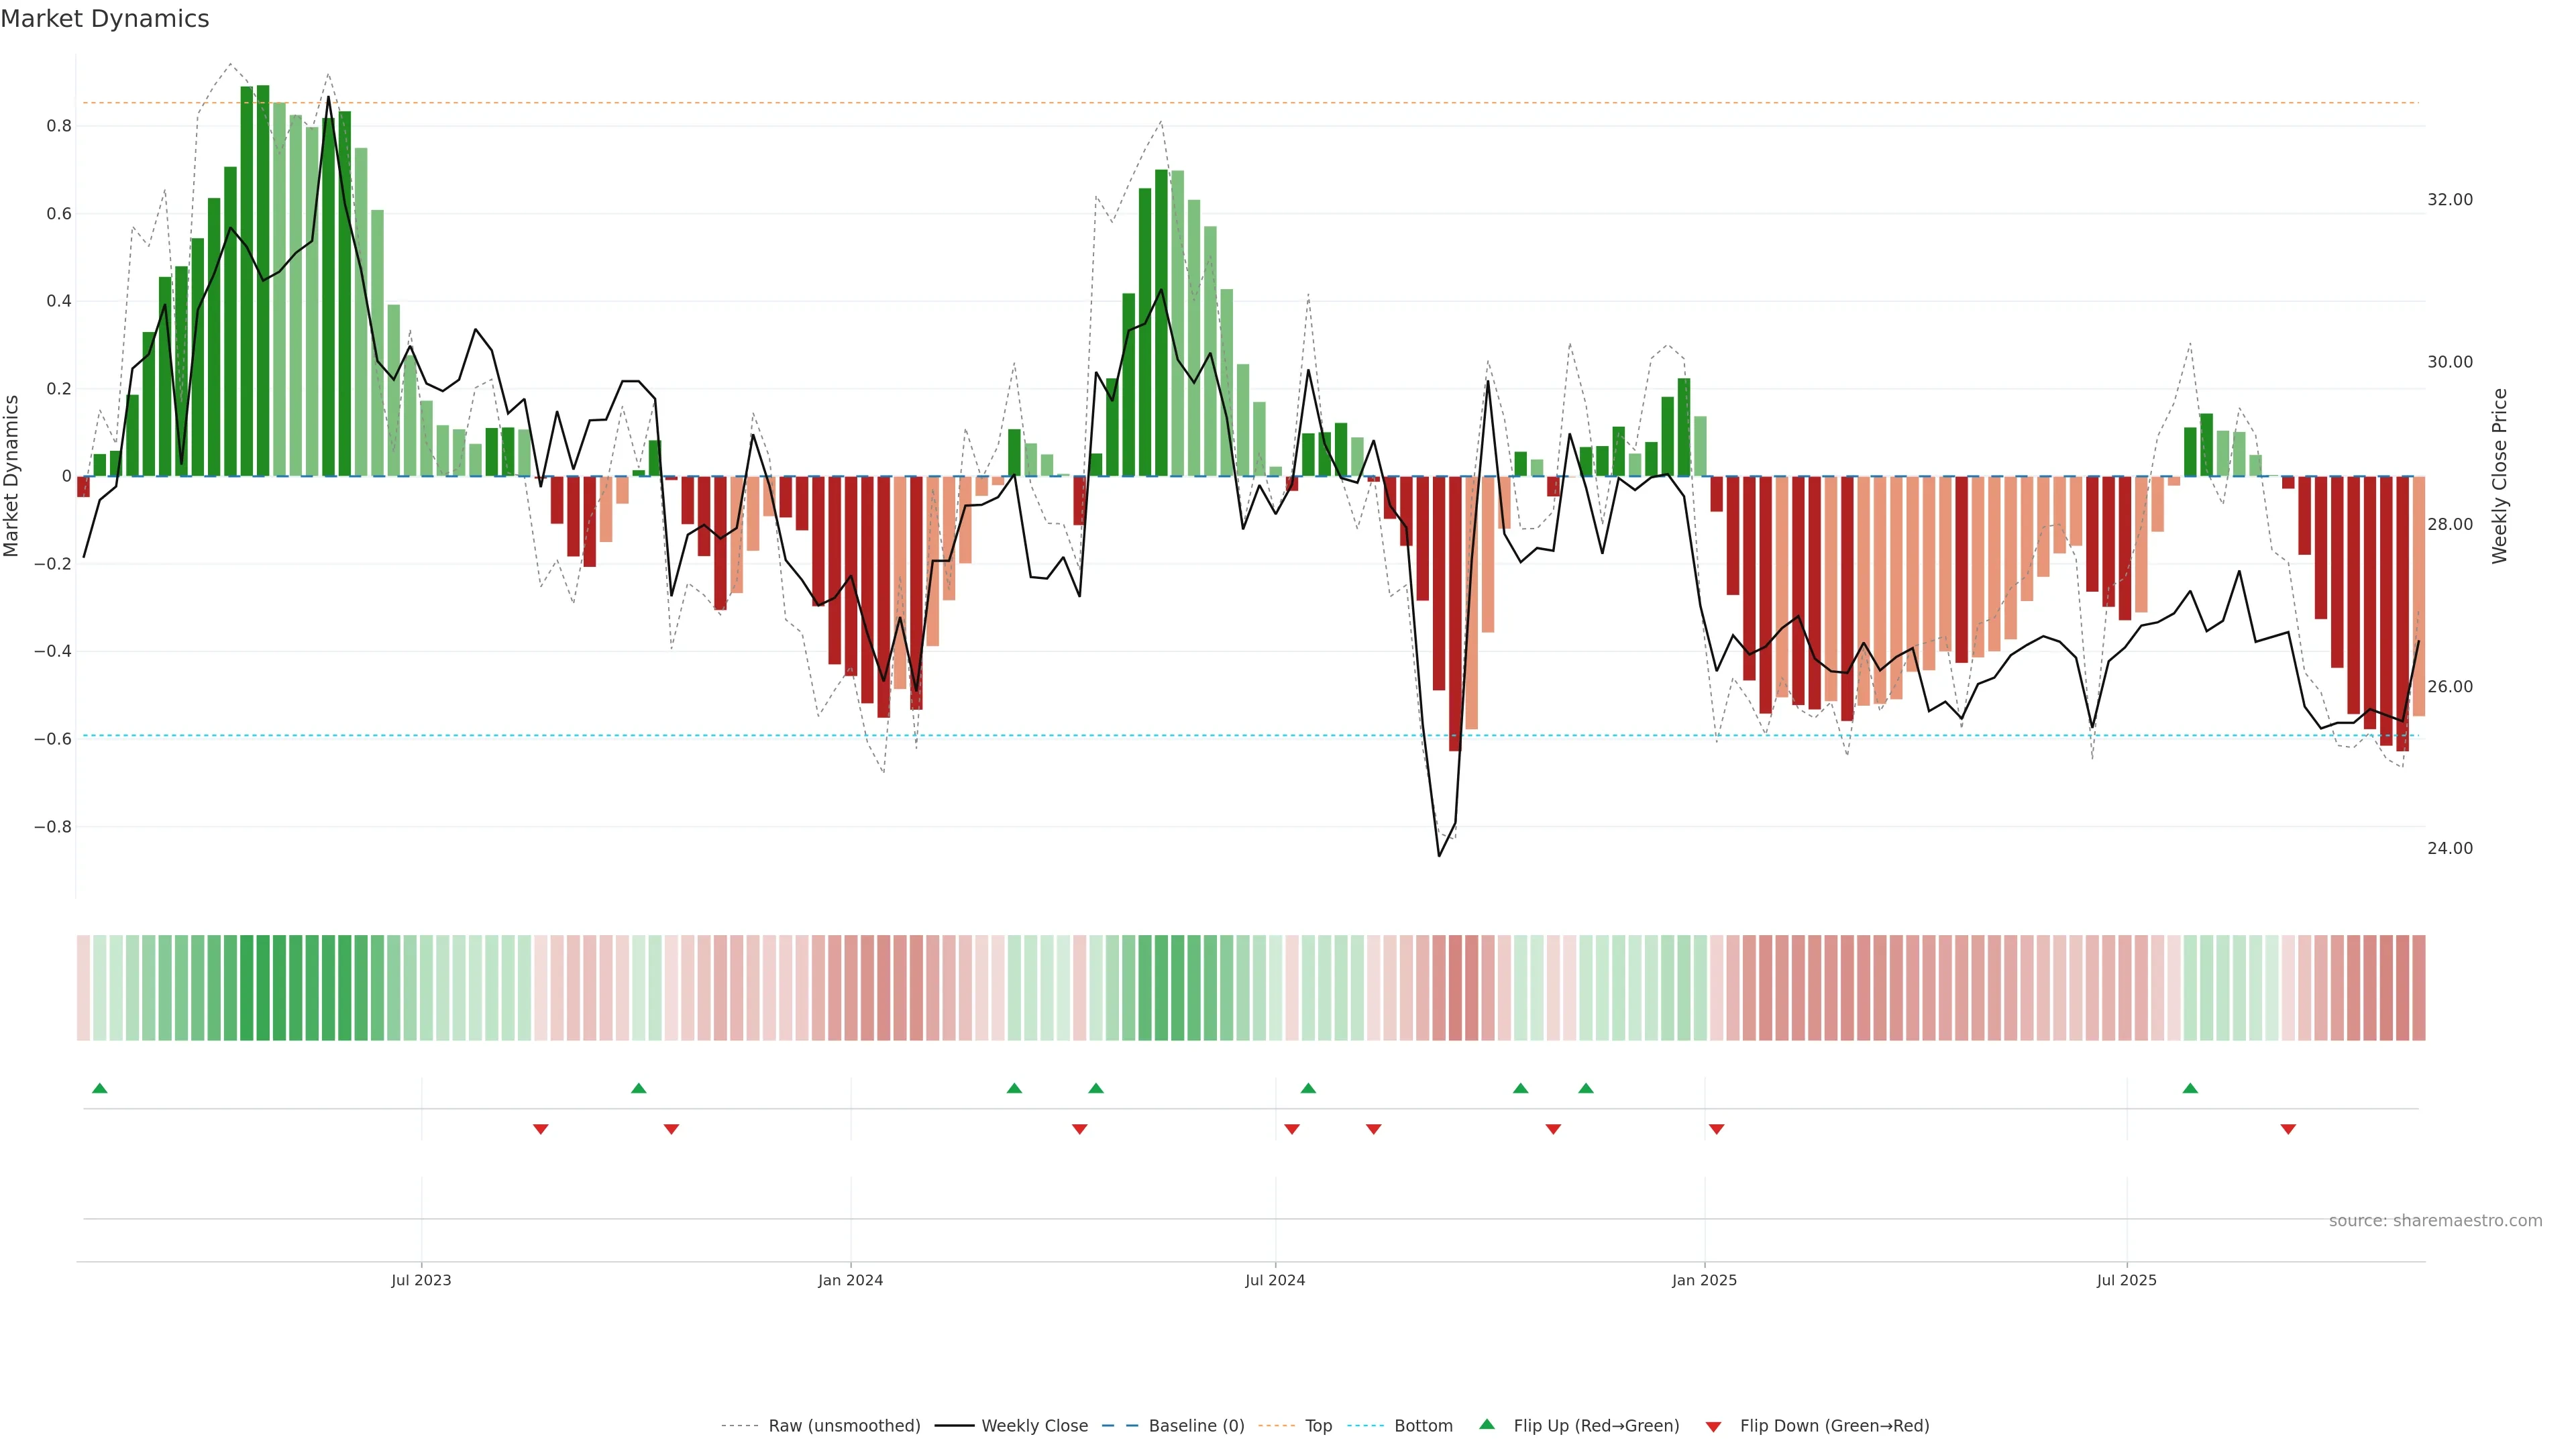The width and height of the screenshot is (2576, 1449).
Task: Click the last red flip-down marker on timeline
Action: tap(2288, 1129)
